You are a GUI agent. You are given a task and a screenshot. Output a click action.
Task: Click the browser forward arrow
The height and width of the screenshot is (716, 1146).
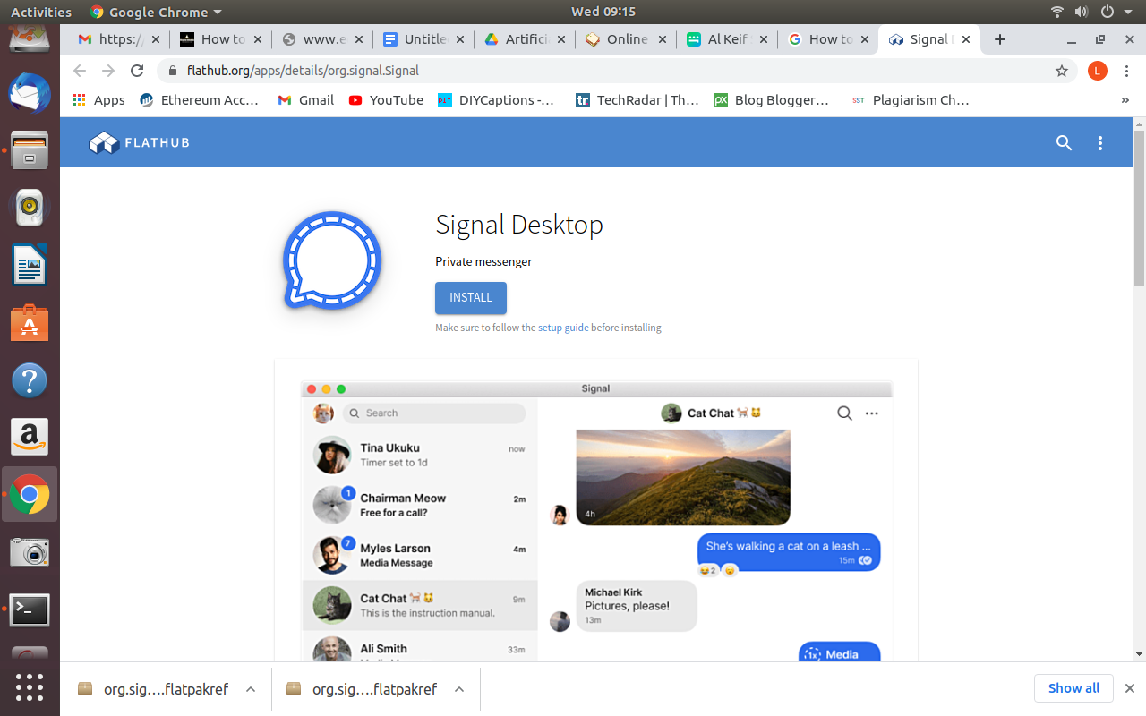point(108,71)
